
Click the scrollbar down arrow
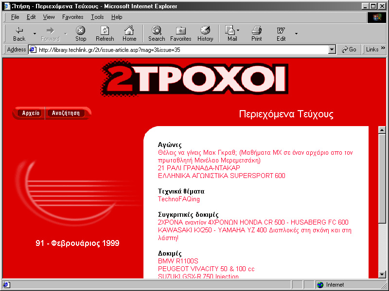click(x=382, y=274)
